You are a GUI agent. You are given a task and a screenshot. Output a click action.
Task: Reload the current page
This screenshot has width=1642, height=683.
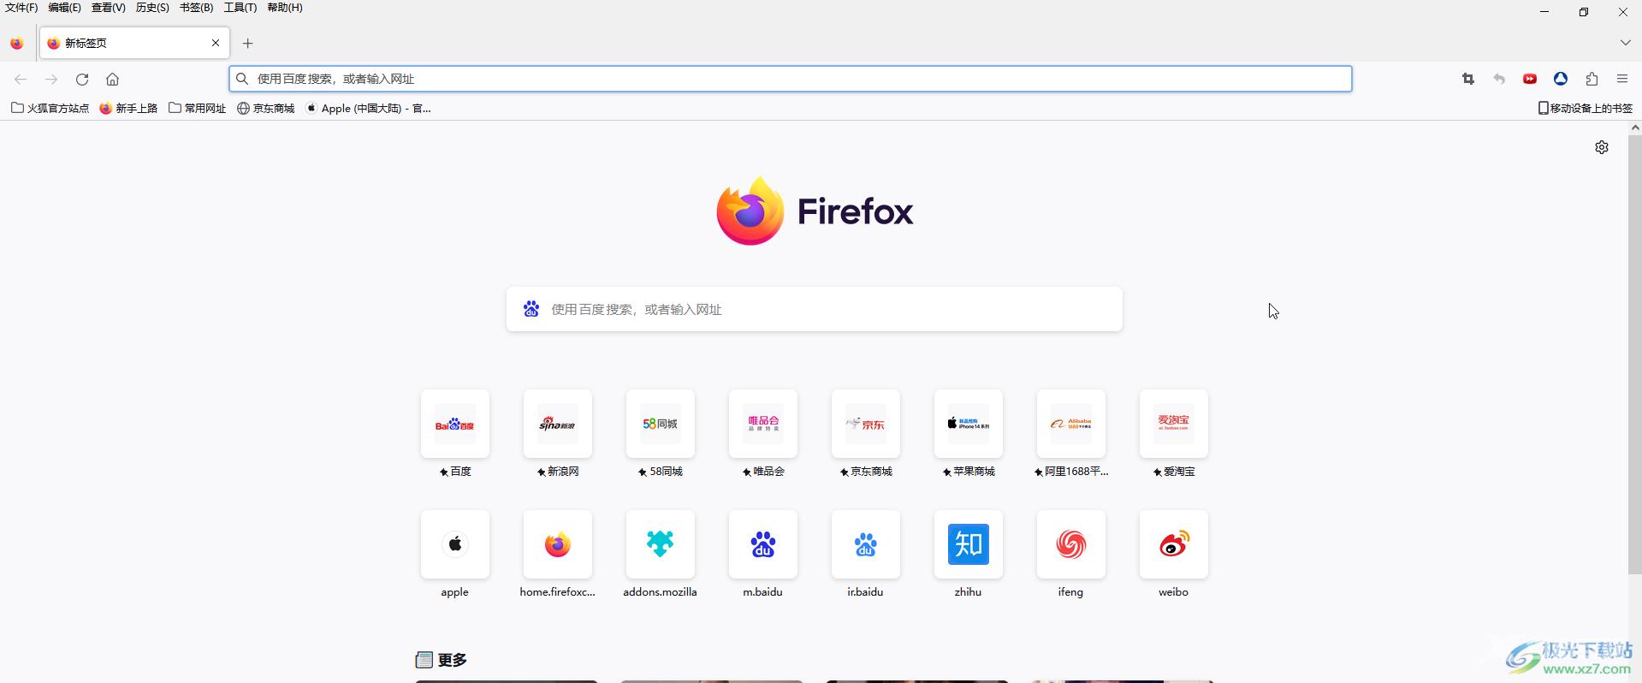click(82, 79)
